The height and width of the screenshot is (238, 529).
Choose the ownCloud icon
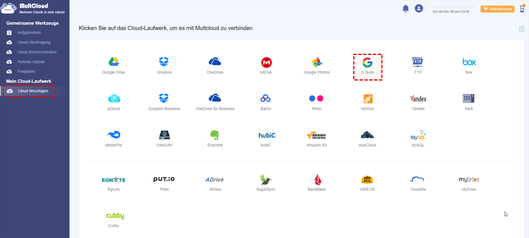pos(367,135)
